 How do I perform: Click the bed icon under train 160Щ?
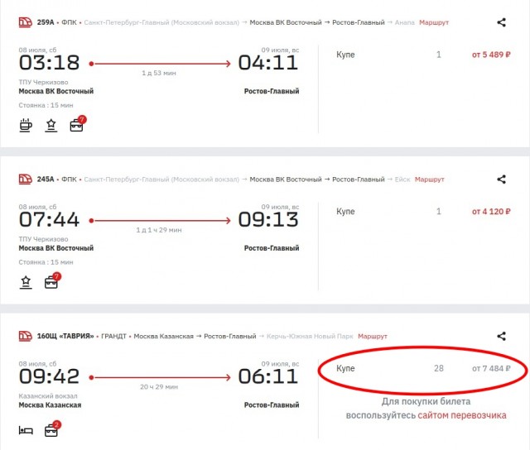26,430
